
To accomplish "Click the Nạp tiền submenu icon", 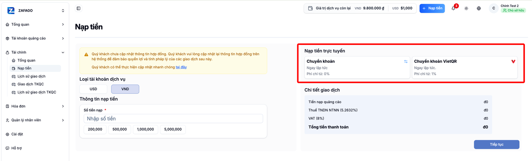I will [13, 68].
